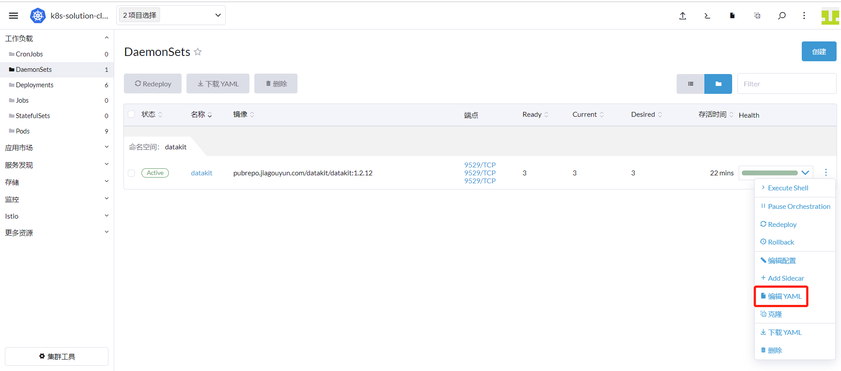This screenshot has height=371, width=841.
Task: Tick the datakit row checkbox
Action: pyautogui.click(x=131, y=173)
